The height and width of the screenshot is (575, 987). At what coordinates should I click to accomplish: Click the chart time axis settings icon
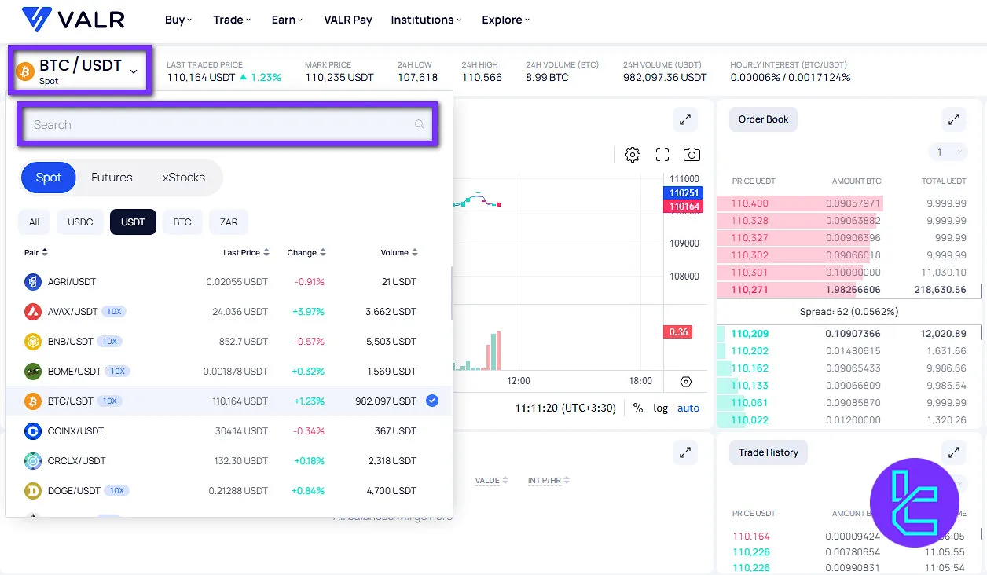coord(686,382)
